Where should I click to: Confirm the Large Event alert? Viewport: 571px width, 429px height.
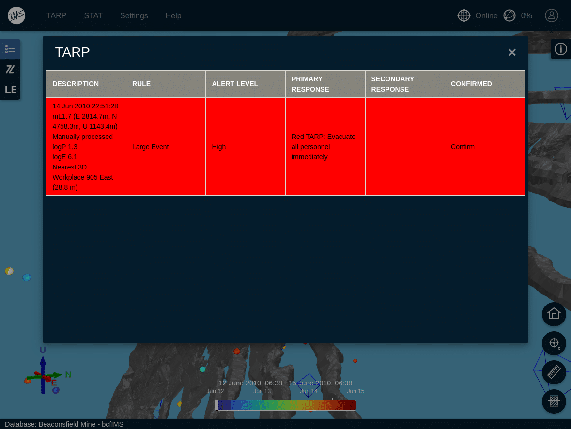click(463, 147)
